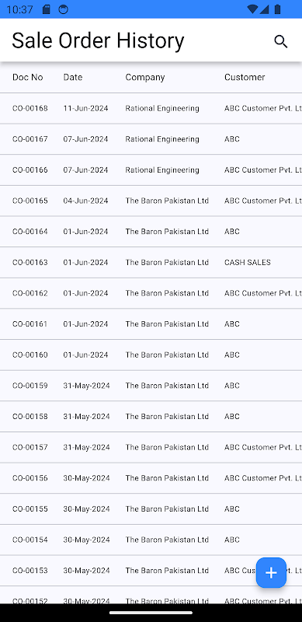
Task: Open sale order CO-00168
Action: (x=151, y=108)
